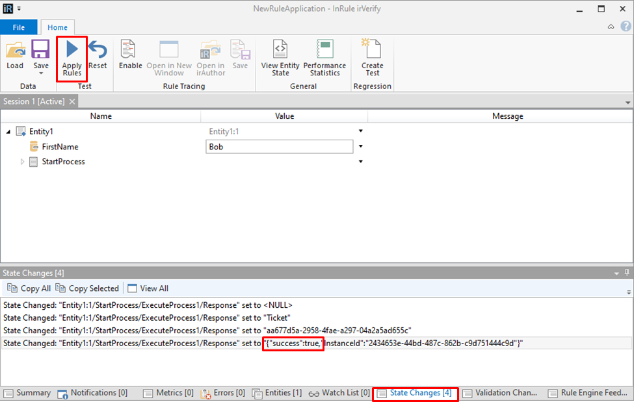Click Copy All in State Changes
This screenshot has height=402, width=634.
[29, 288]
